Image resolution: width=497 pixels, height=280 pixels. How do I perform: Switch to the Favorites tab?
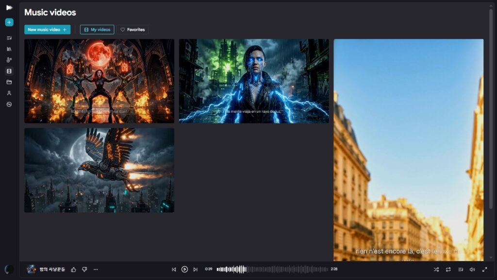click(133, 30)
